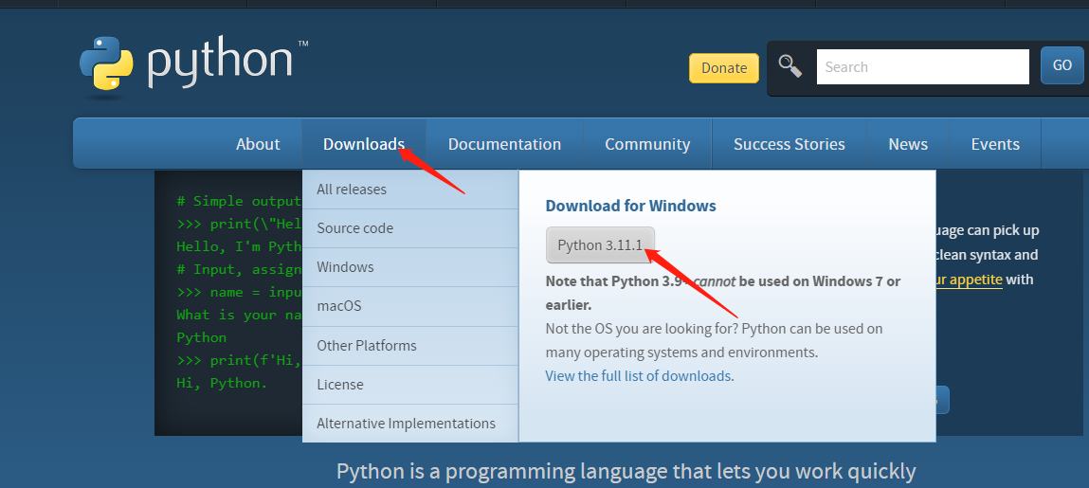
Task: Open the News menu
Action: (x=908, y=144)
